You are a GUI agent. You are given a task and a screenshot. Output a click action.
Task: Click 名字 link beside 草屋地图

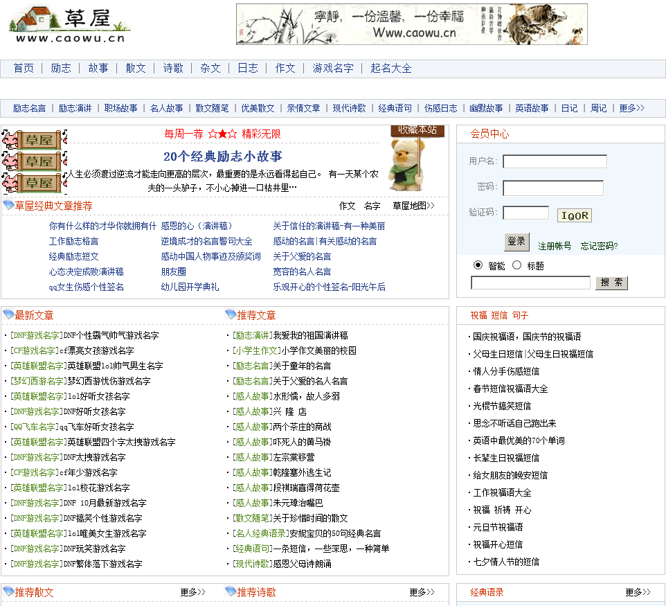(372, 206)
